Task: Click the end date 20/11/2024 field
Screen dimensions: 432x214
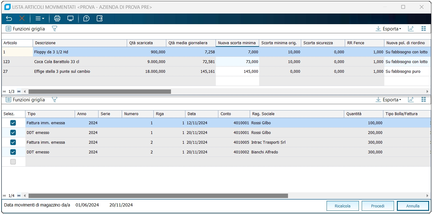Action: 121,205
